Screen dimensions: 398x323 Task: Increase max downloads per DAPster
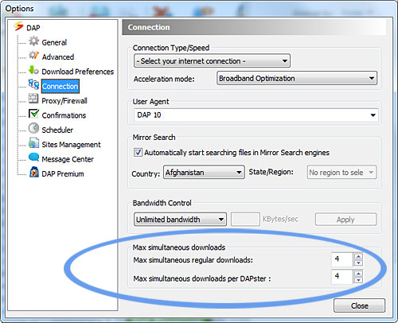click(358, 274)
